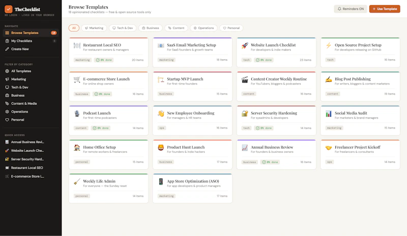Click the 18 badge next to Browse Templates

click(x=54, y=33)
